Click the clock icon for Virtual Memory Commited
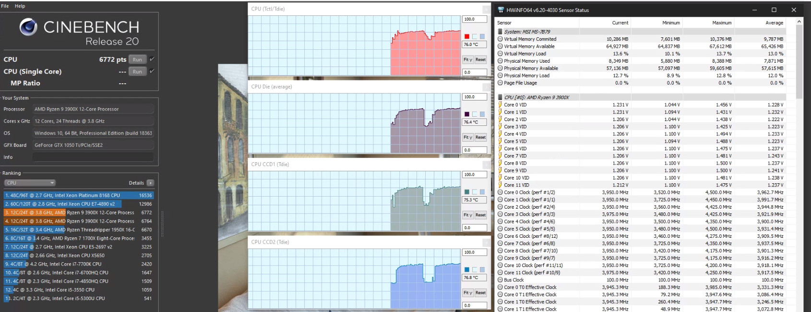 click(500, 39)
